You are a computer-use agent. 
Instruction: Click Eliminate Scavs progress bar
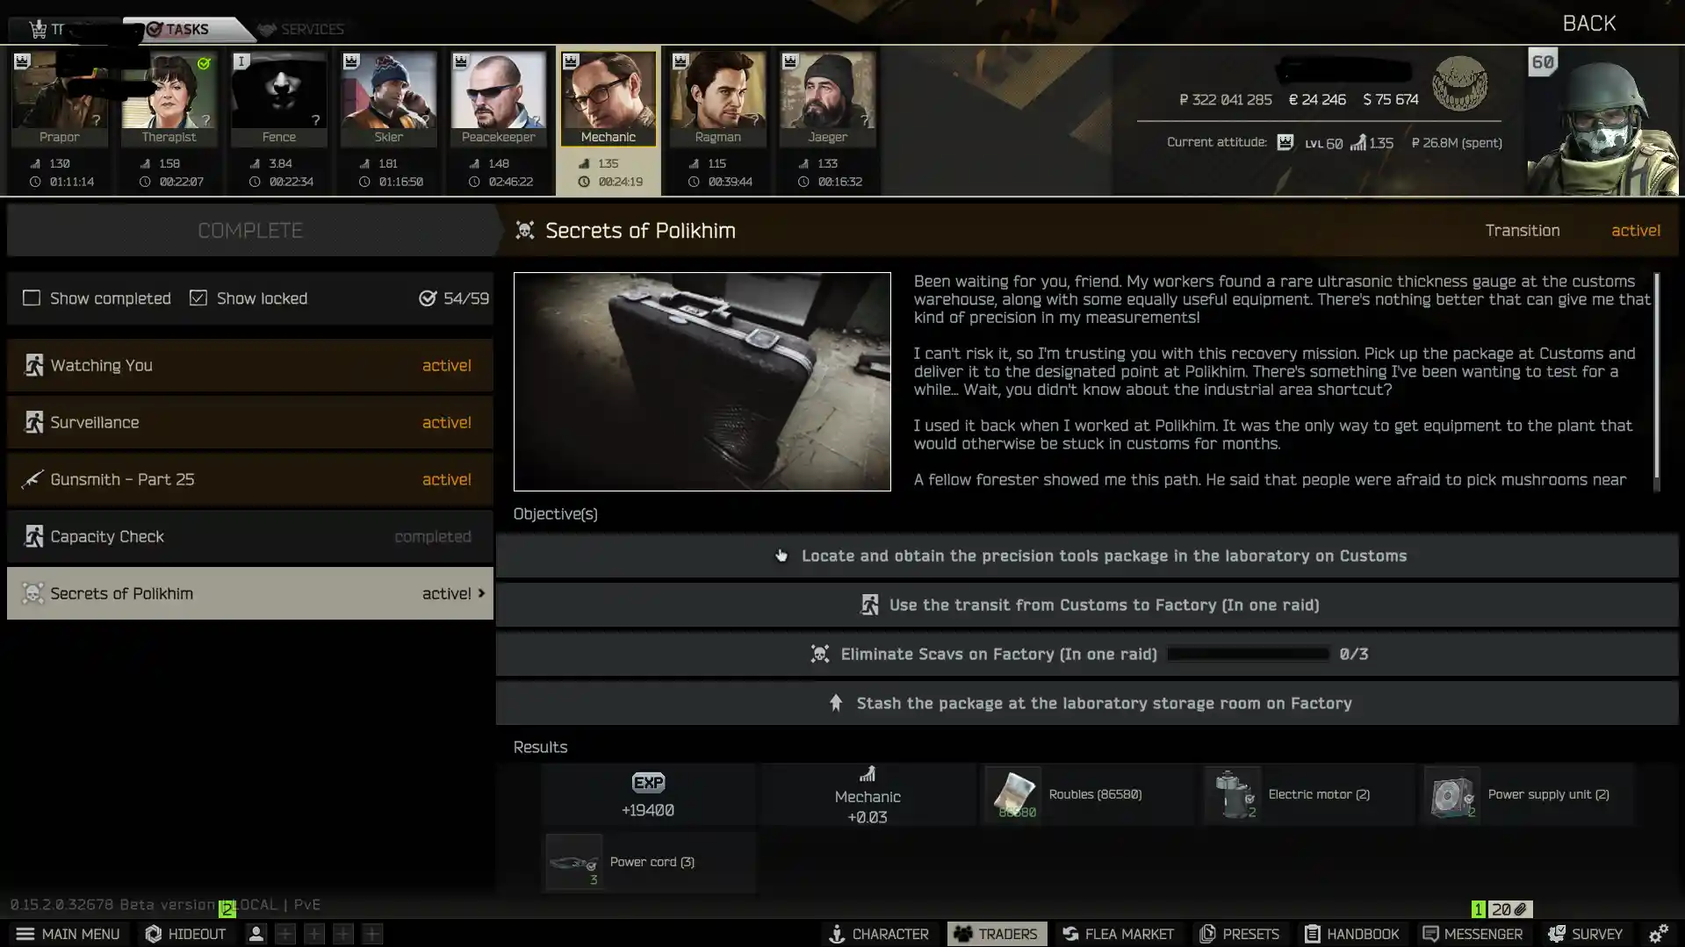tap(1248, 654)
